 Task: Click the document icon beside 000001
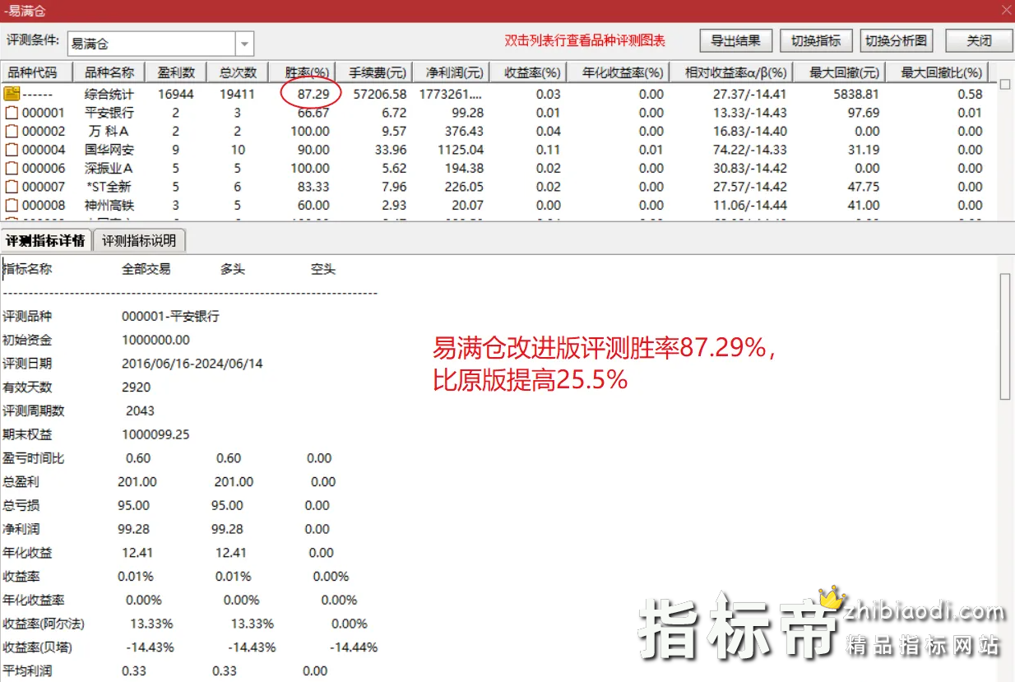[x=12, y=113]
